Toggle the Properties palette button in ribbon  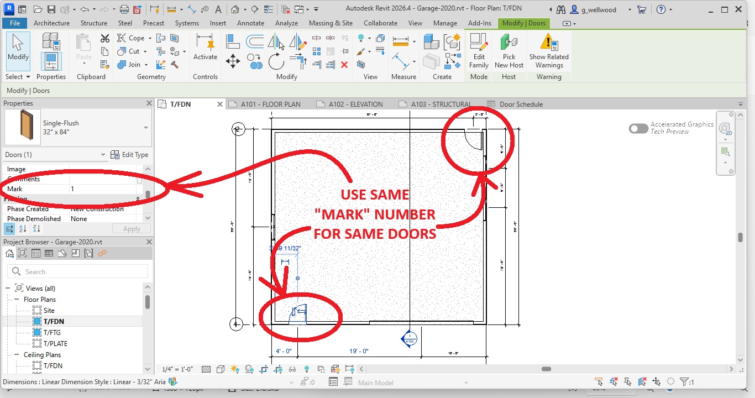coord(51,61)
